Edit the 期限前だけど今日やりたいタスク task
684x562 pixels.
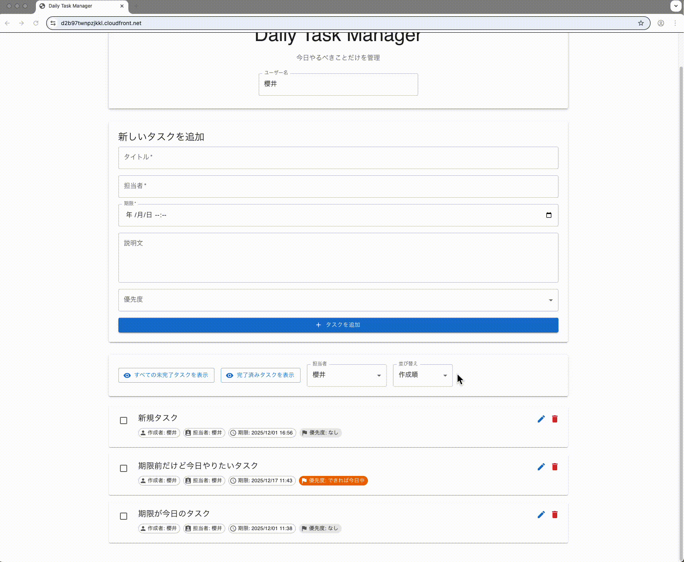click(541, 467)
